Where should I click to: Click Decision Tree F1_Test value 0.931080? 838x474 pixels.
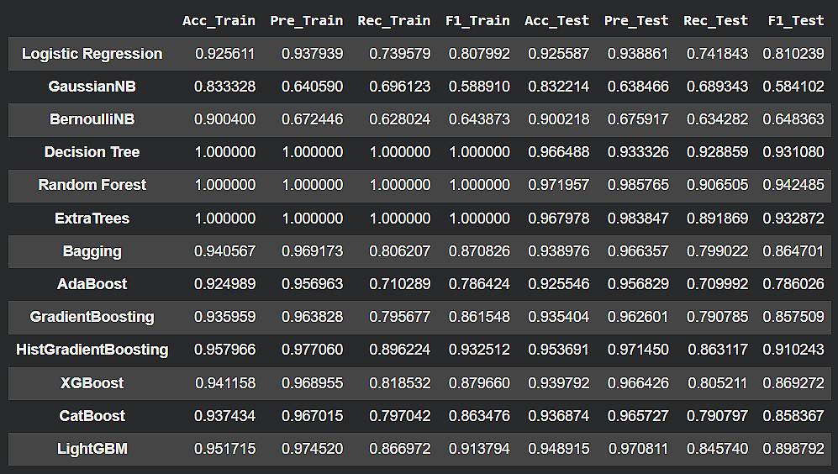coord(793,152)
